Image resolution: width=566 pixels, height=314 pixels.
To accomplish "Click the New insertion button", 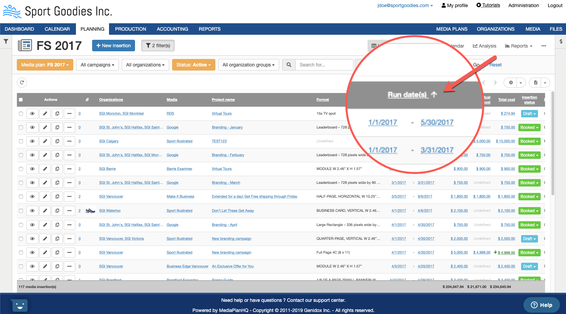I will click(113, 46).
